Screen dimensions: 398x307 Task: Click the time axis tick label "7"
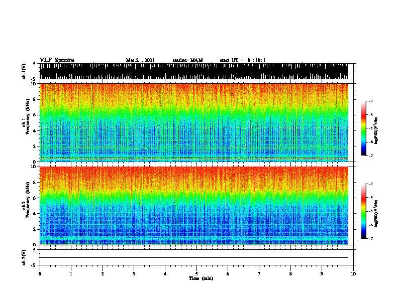point(259,274)
